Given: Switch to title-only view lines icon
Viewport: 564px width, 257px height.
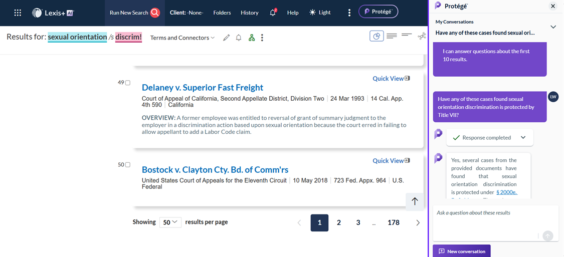Looking at the screenshot, I should (407, 35).
